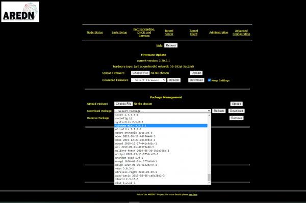Image resolution: width=306 pixels, height=203 pixels.
Task: Toggle the Keep Settings checkbox
Action: coord(210,80)
